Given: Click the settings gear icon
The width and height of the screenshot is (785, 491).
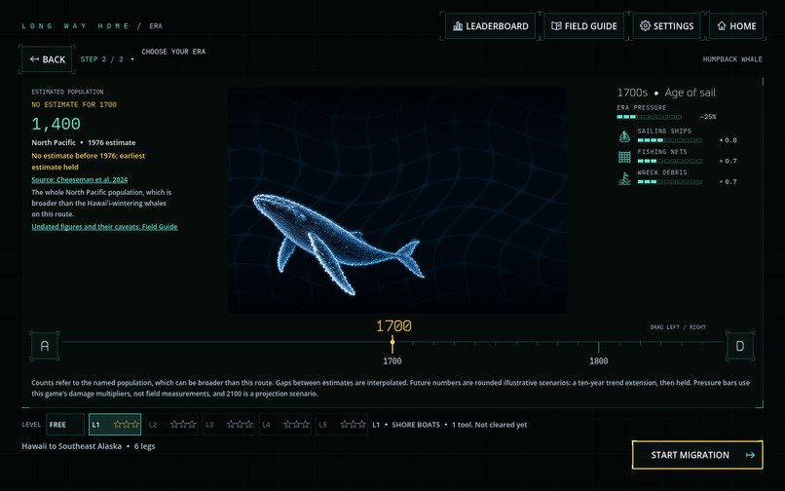Looking at the screenshot, I should 646,26.
